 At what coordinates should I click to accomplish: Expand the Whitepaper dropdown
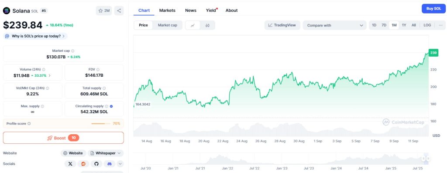tap(106, 153)
